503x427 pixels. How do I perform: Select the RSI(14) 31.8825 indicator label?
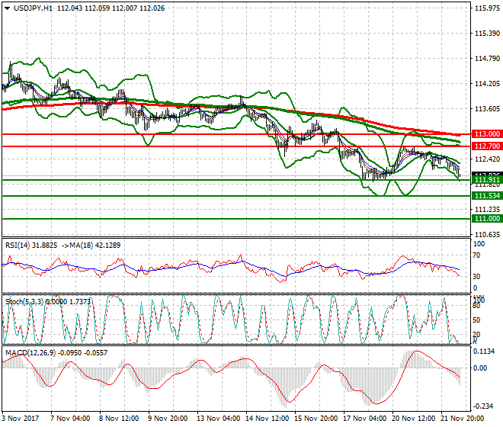[31, 246]
